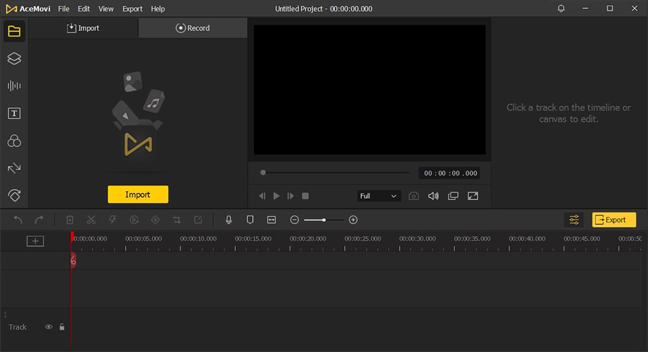This screenshot has width=648, height=352.
Task: Start voiceover with the microphone icon
Action: (x=229, y=220)
